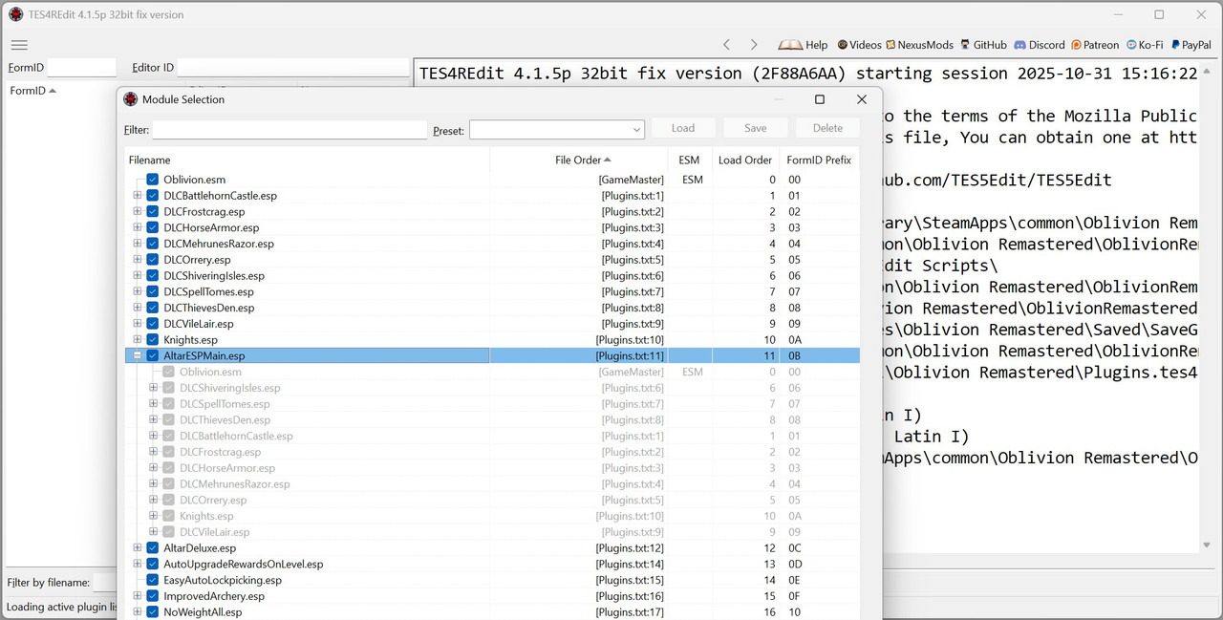Sort by Load Order column header

745,160
